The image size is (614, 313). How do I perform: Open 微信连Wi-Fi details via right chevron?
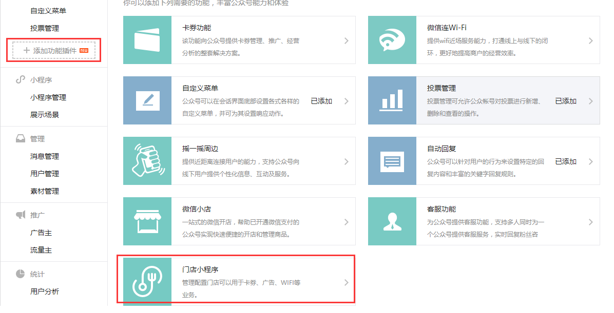coord(591,40)
